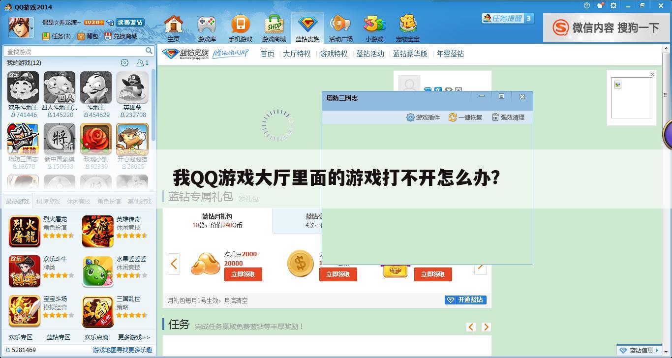Show previous gift with left arrow

pyautogui.click(x=174, y=264)
